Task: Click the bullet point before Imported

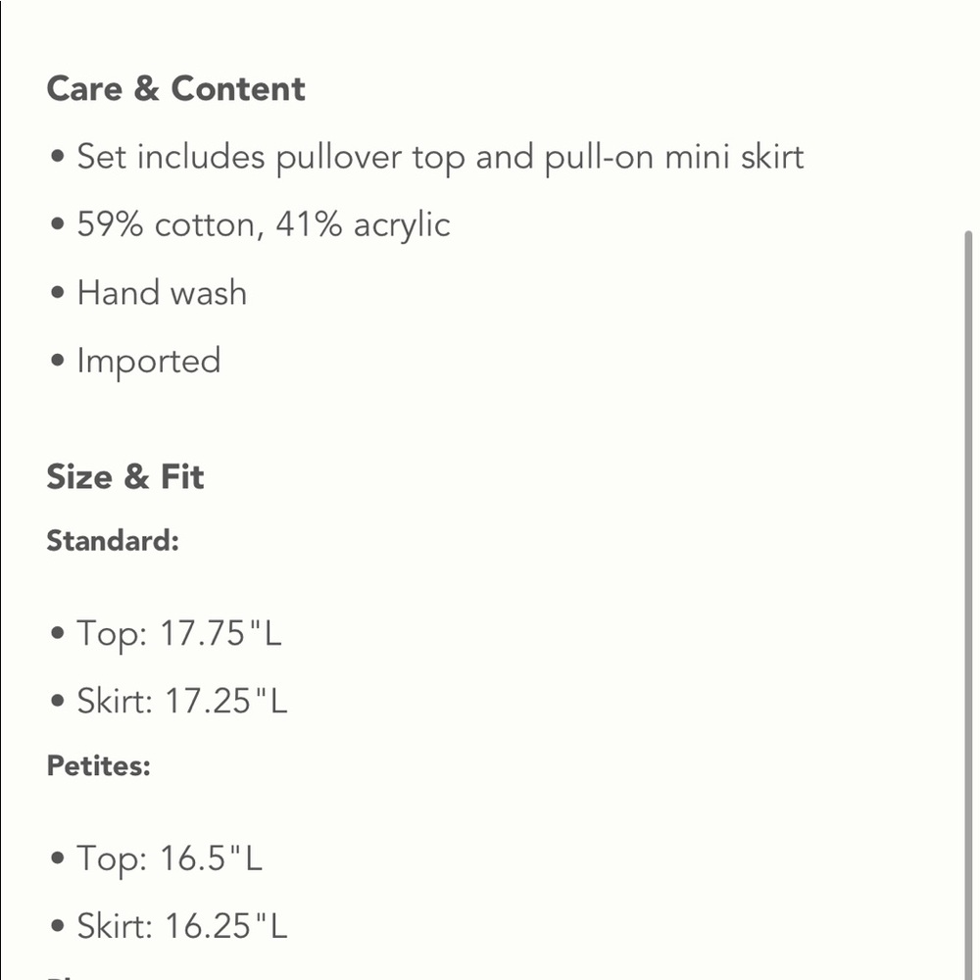Action: pyautogui.click(x=58, y=361)
